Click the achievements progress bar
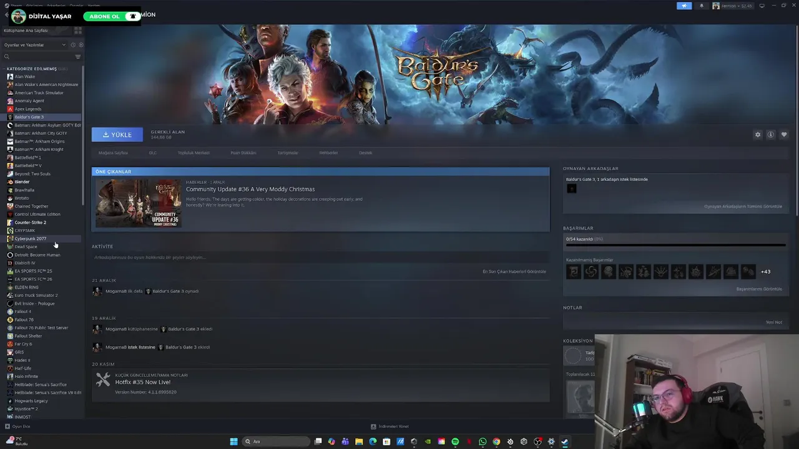Image resolution: width=799 pixels, height=449 pixels. pos(675,245)
